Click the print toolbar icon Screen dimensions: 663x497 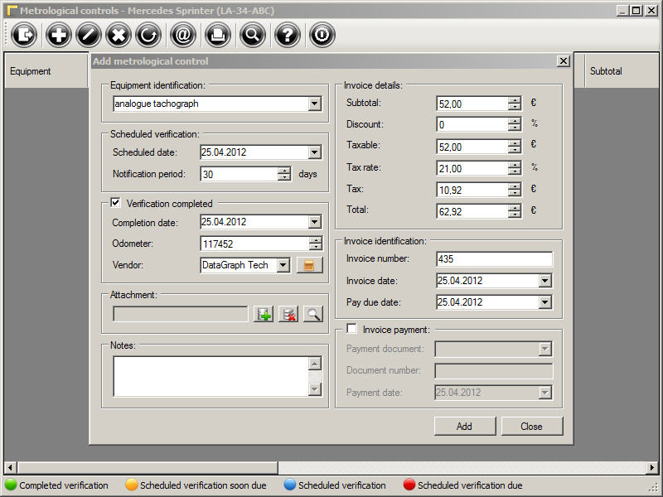[216, 35]
